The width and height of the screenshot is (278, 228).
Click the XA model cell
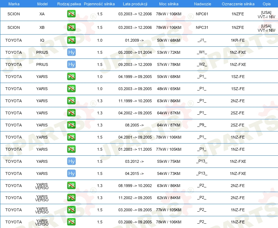click(x=42, y=14)
